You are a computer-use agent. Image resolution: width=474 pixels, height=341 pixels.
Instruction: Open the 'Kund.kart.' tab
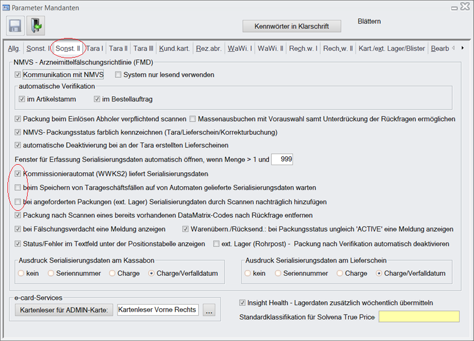pos(175,49)
